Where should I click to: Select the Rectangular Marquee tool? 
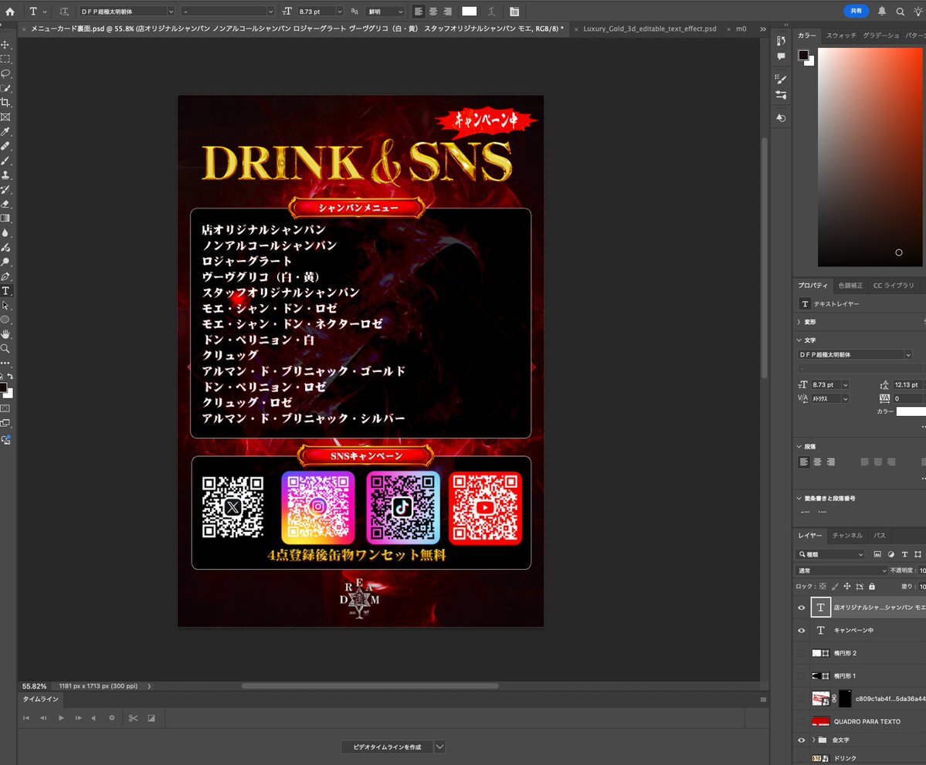(5, 59)
